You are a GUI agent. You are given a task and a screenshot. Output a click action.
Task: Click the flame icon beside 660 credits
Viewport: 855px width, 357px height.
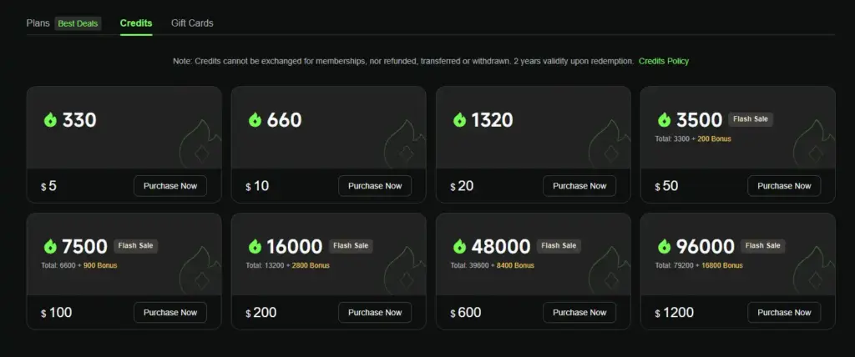click(x=255, y=119)
